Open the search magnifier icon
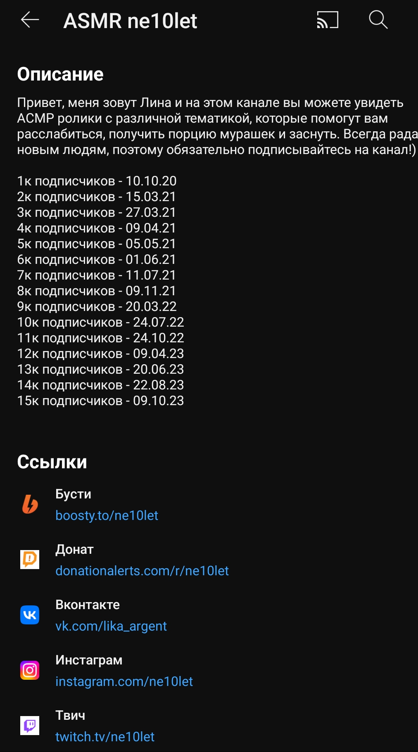418x752 pixels. (x=378, y=20)
